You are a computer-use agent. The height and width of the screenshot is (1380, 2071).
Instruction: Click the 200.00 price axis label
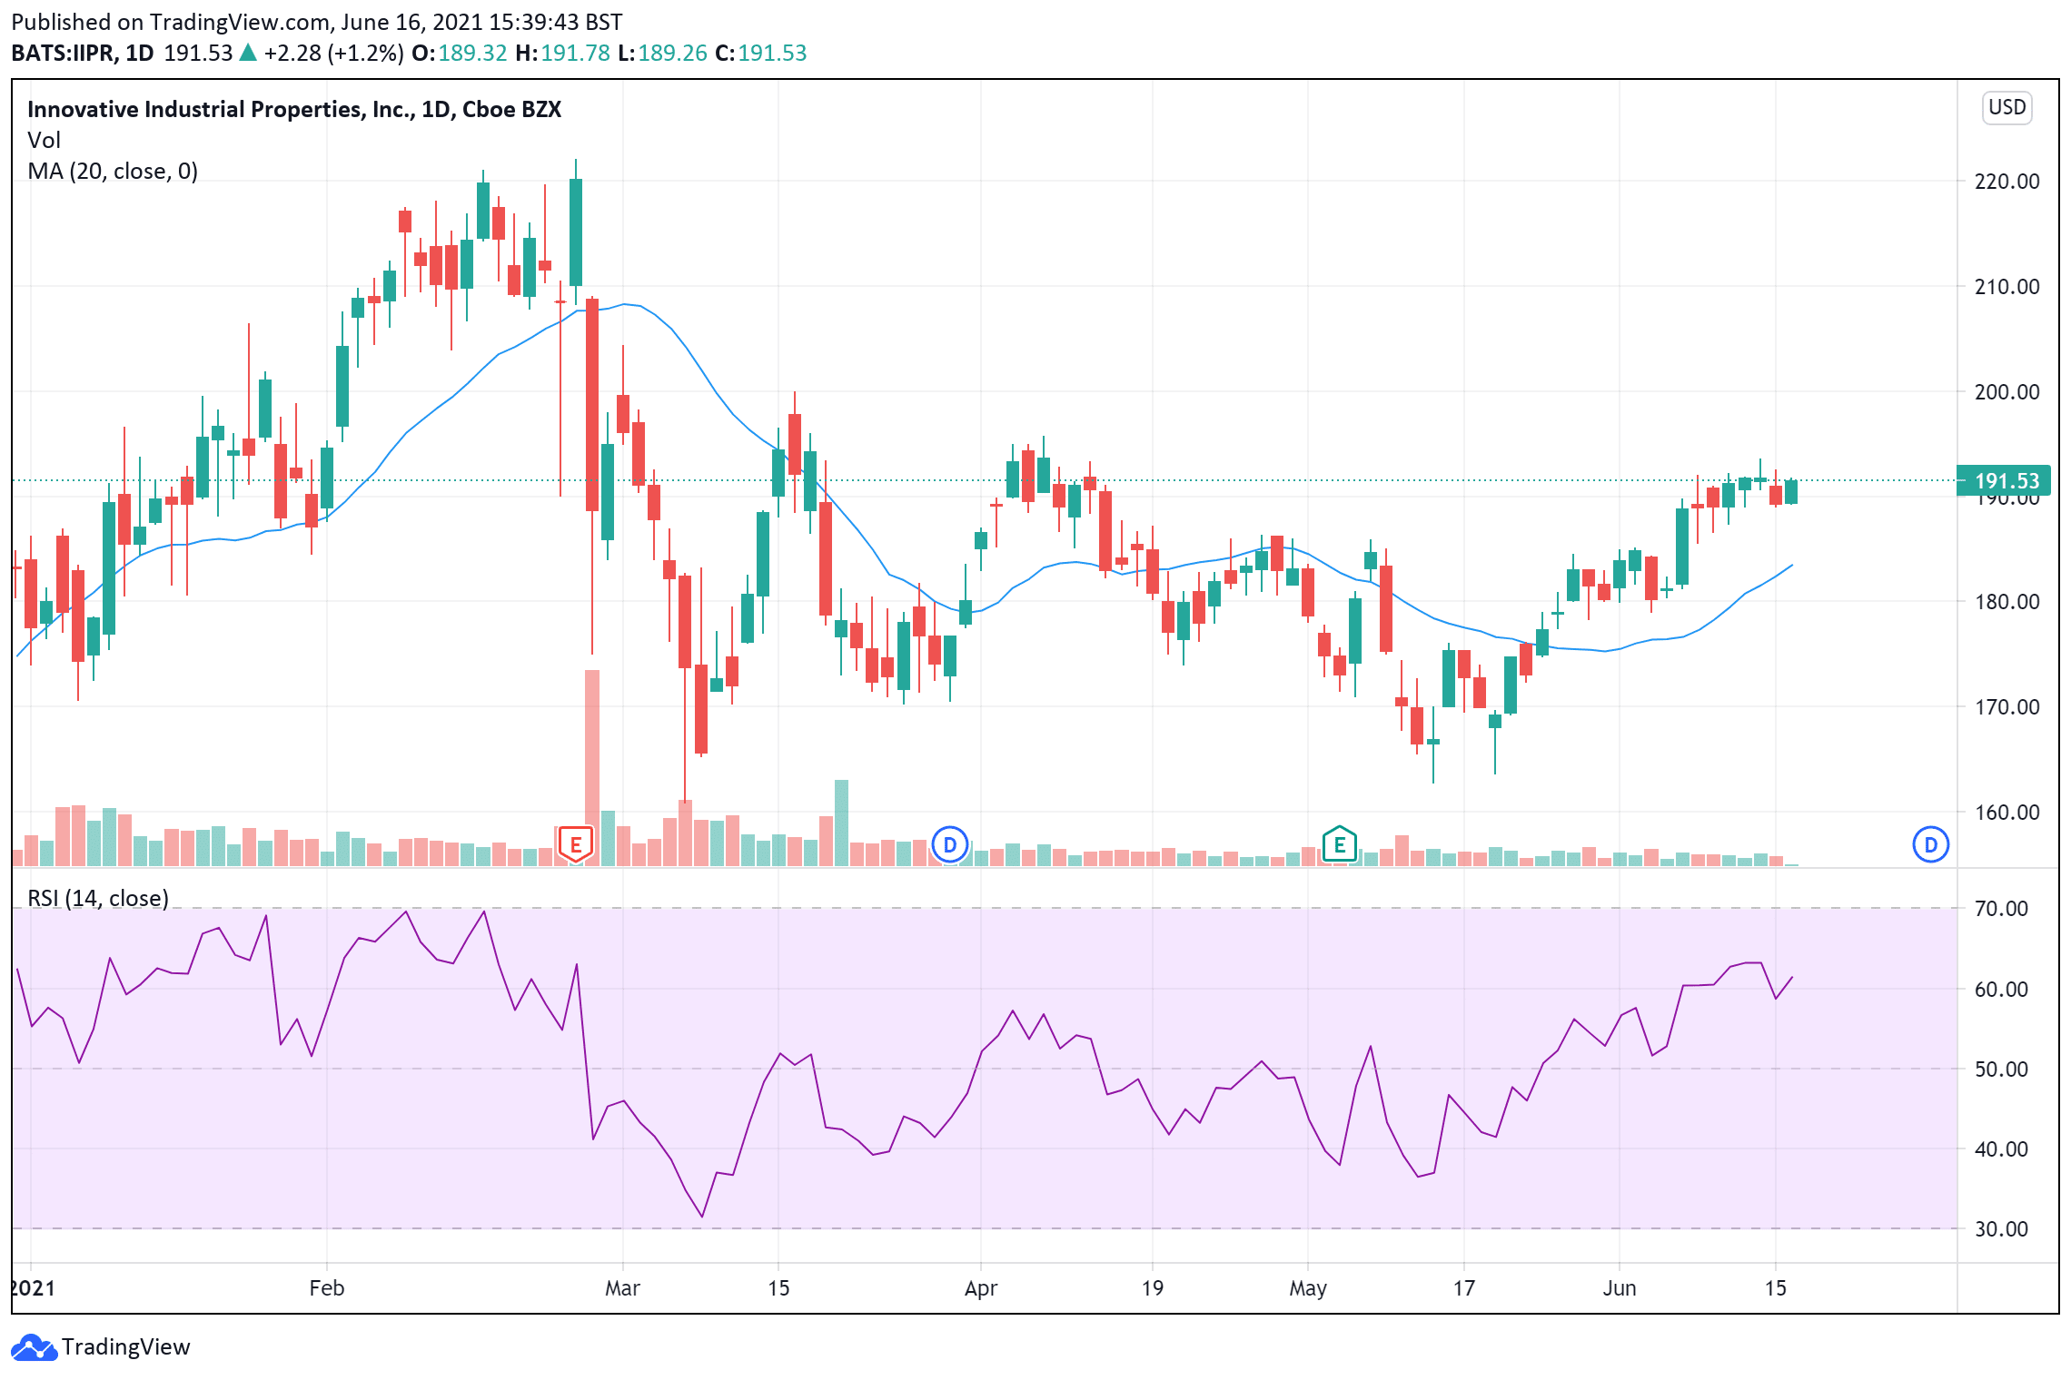[2007, 392]
